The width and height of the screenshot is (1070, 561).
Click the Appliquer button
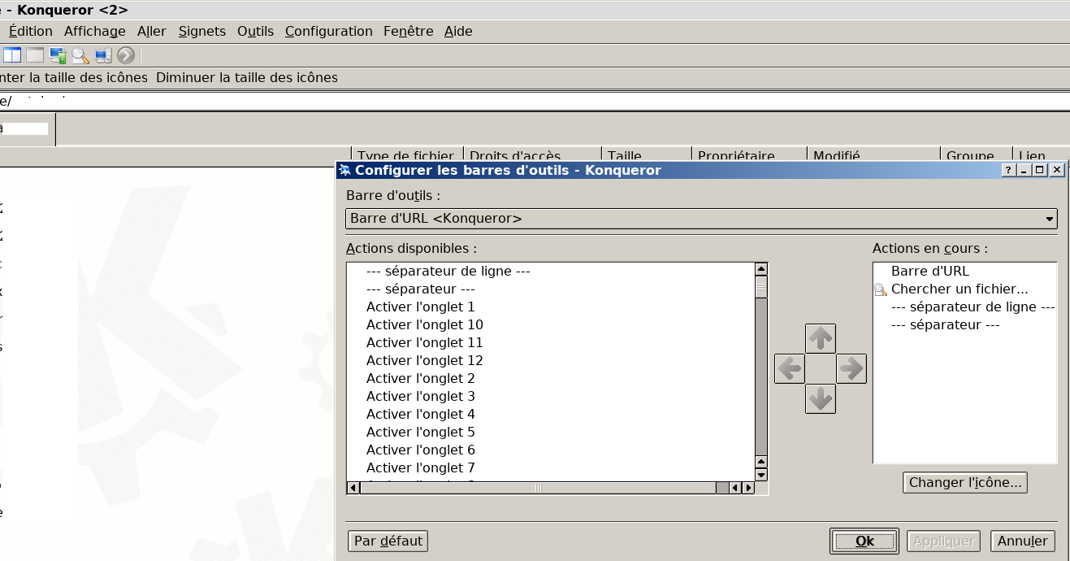pos(944,541)
